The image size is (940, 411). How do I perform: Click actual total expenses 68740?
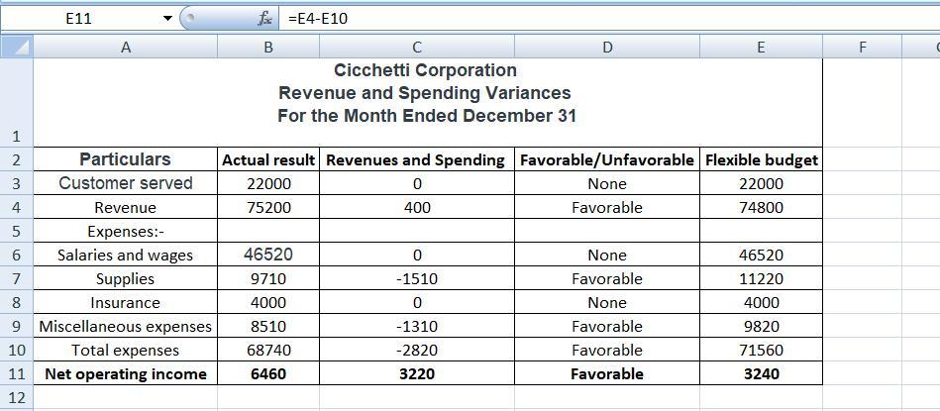click(268, 350)
